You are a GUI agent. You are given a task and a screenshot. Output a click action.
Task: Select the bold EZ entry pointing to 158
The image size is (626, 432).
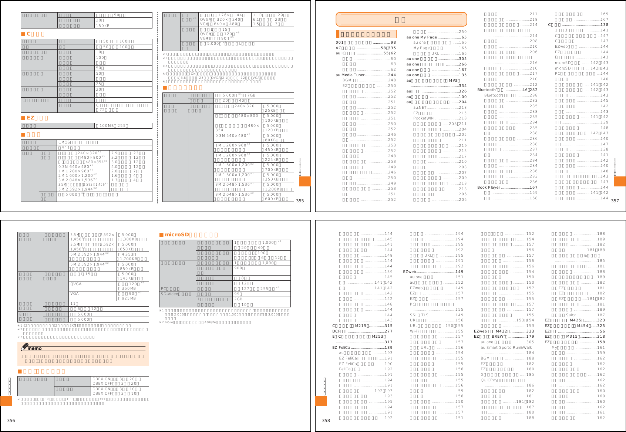coord(575,342)
